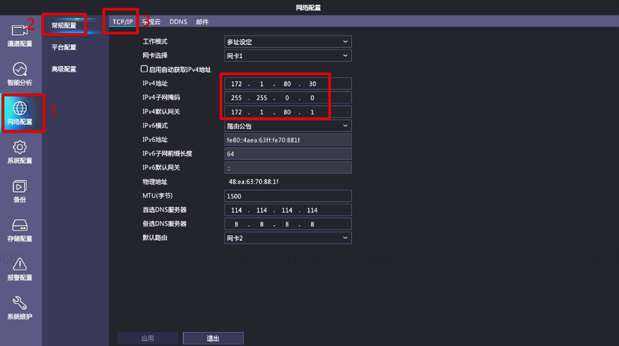The height and width of the screenshot is (346, 619).
Task: Click the 应用 apply button
Action: (148, 338)
